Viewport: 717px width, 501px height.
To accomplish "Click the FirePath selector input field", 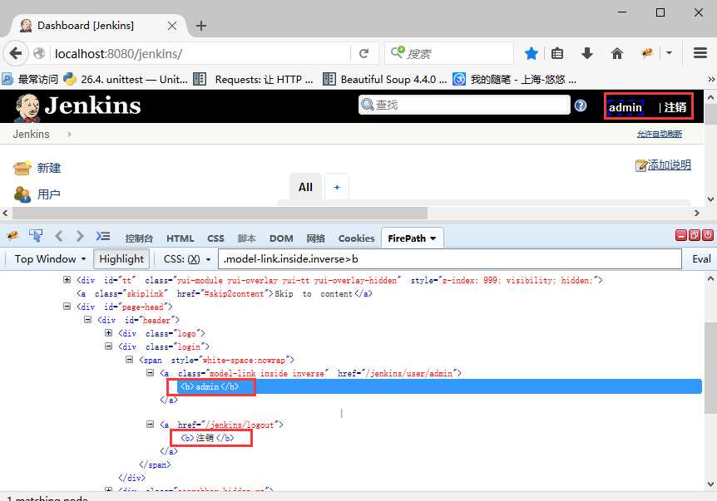I will point(450,259).
